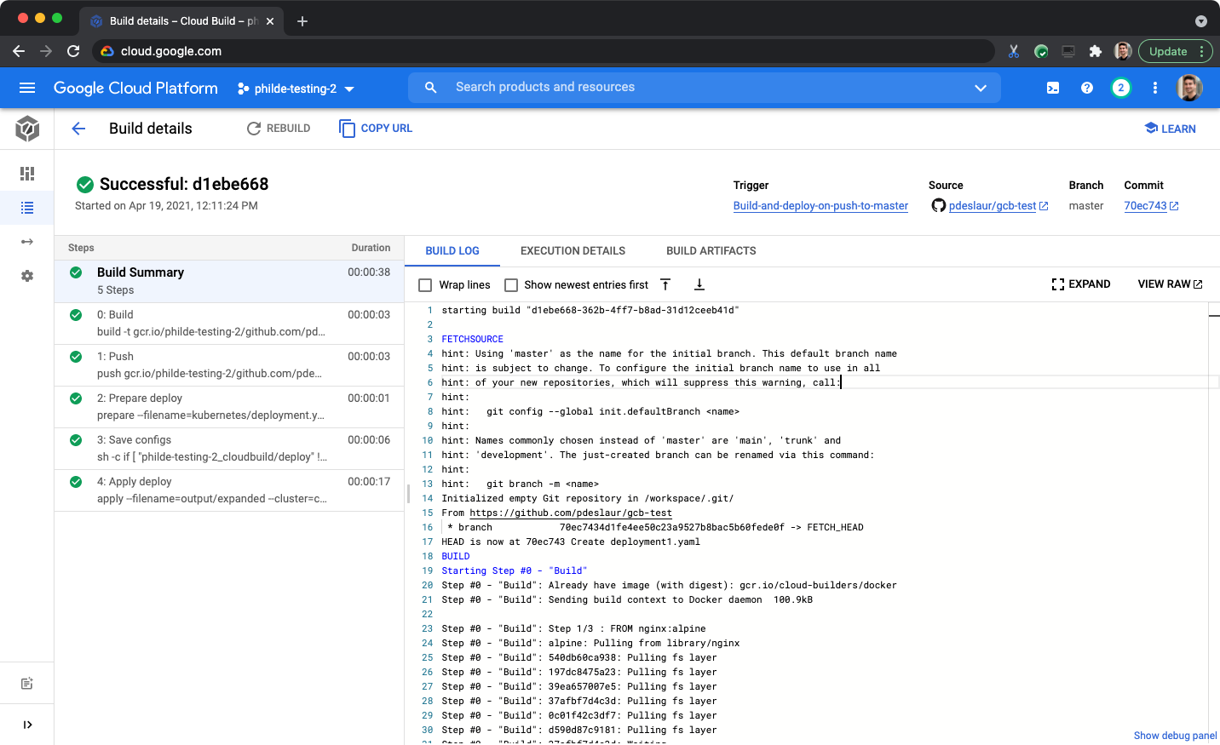1220x745 pixels.
Task: Click the COPY URL button
Action: click(x=376, y=129)
